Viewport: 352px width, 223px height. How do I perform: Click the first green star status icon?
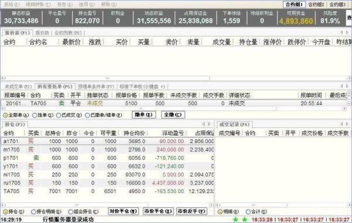coord(235,219)
